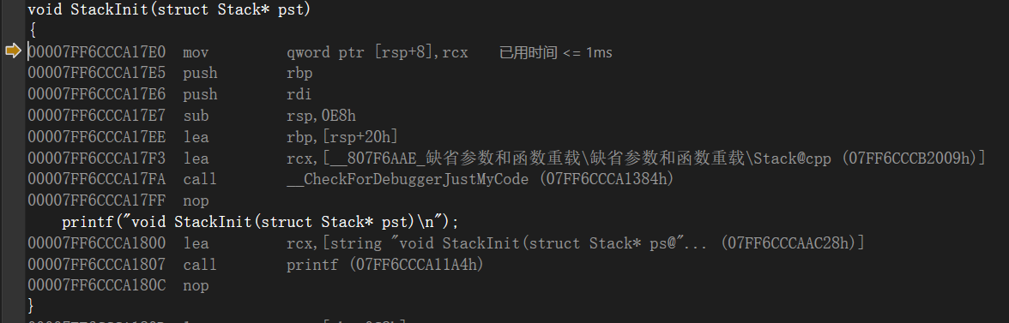Click the address 00007FF6CCCA17FF nop line
1009x323 pixels.
coord(118,200)
